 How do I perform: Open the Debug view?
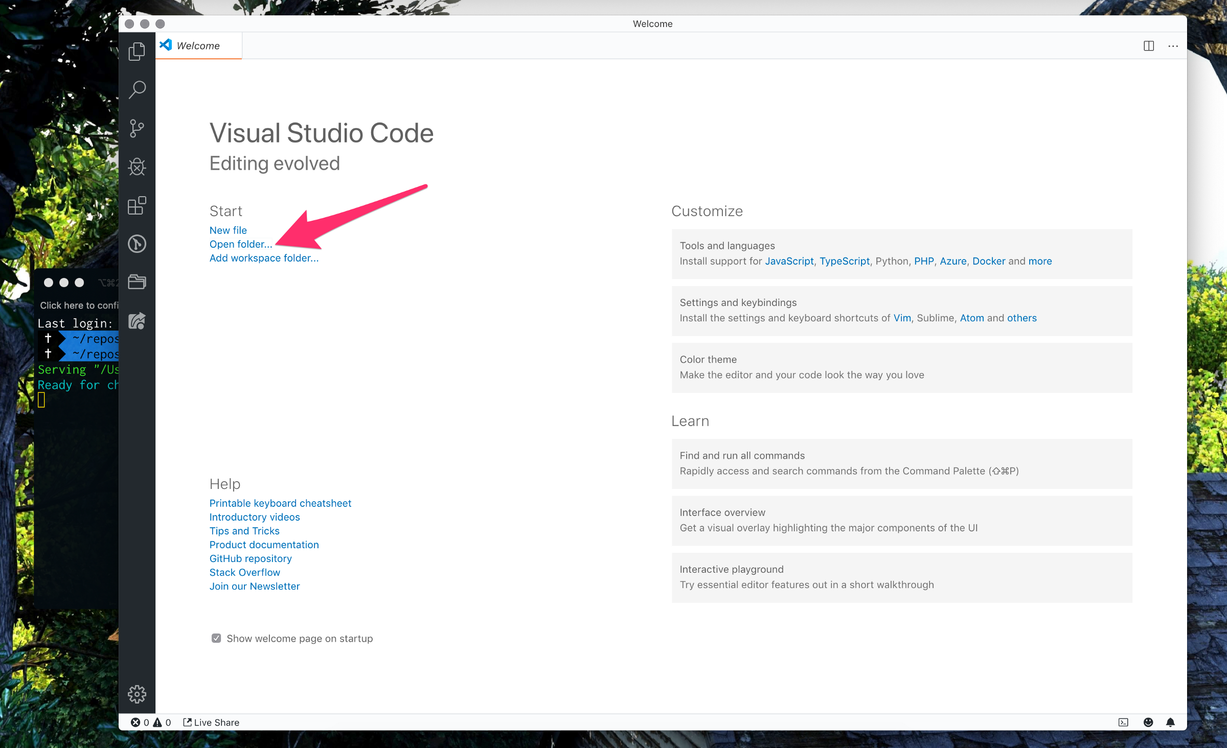coord(137,167)
